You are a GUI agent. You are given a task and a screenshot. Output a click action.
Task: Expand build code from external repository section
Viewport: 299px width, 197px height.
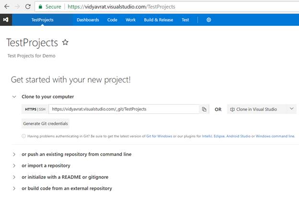tap(14, 188)
